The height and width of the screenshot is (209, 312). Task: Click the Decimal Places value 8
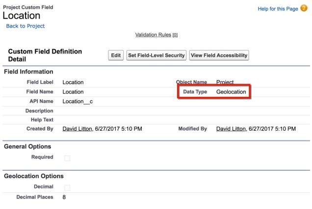64,197
